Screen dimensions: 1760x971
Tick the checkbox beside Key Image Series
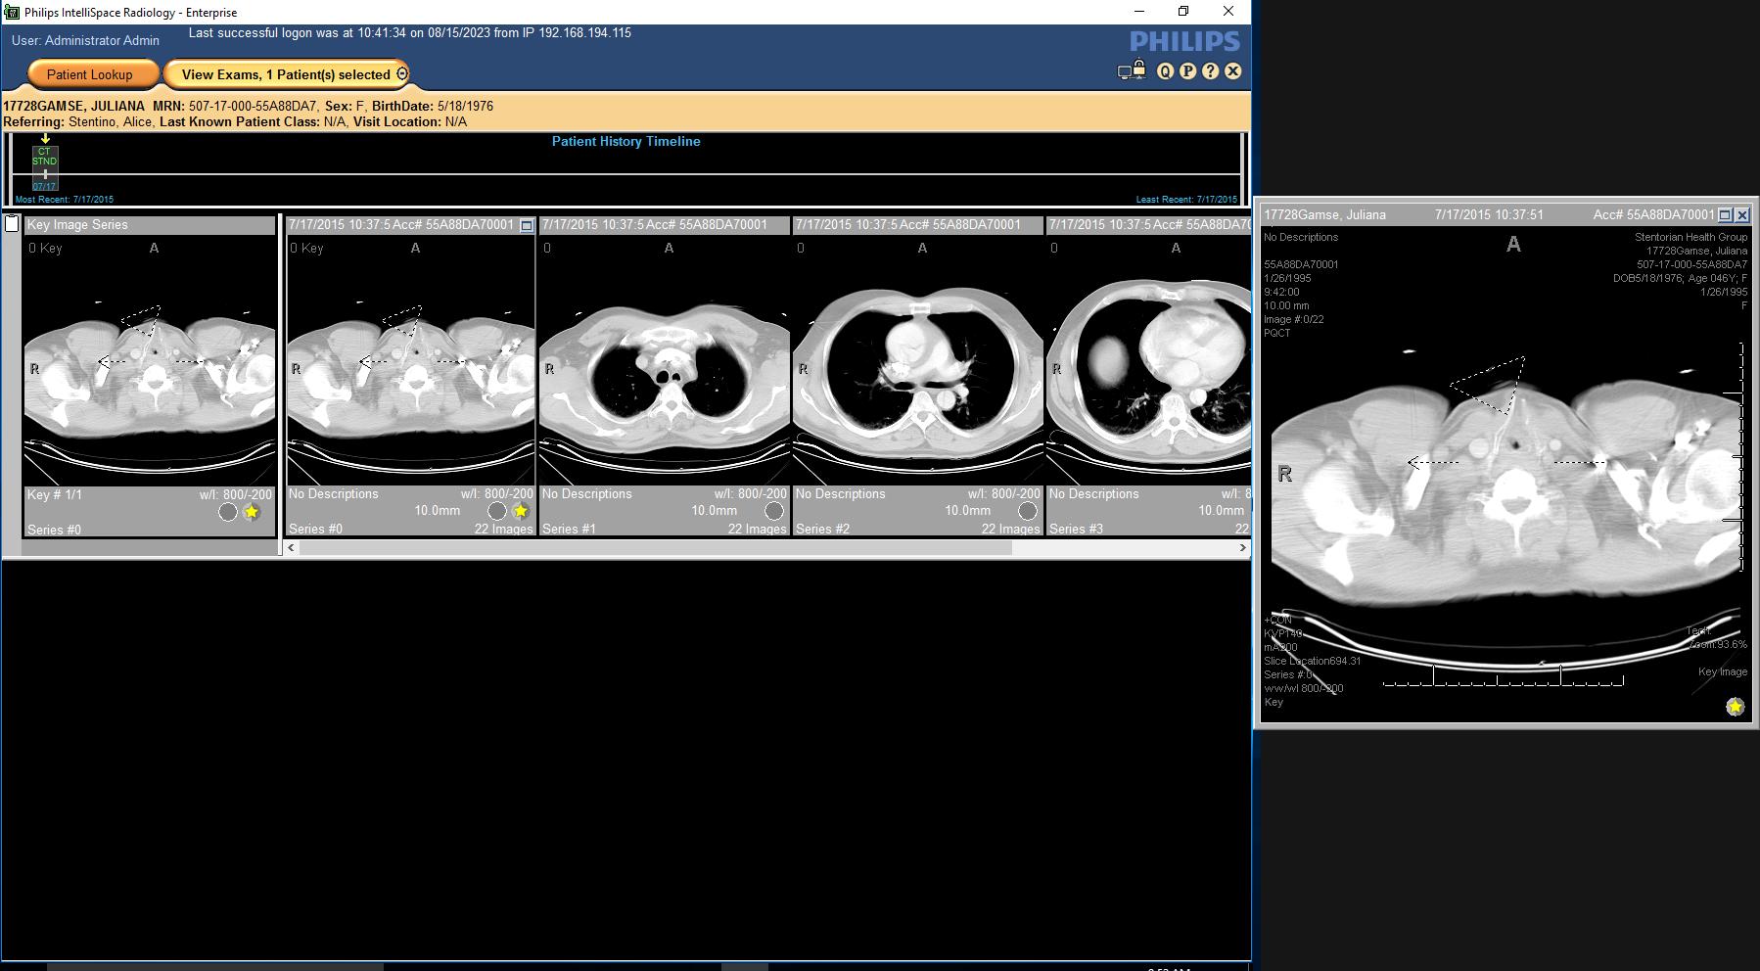[x=12, y=224]
